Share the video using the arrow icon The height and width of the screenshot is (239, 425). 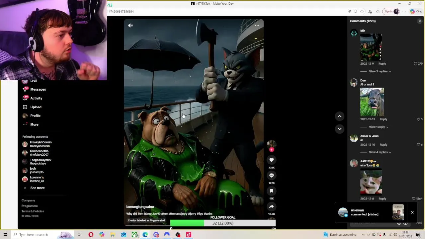pos(271,206)
